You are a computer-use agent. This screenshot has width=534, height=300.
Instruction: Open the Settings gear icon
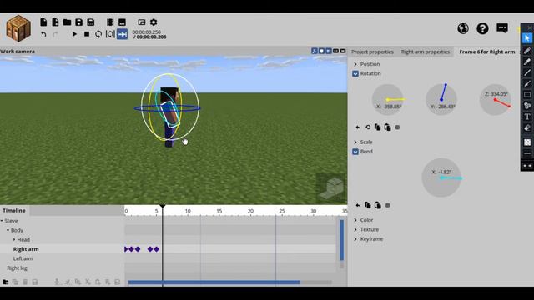coord(154,22)
